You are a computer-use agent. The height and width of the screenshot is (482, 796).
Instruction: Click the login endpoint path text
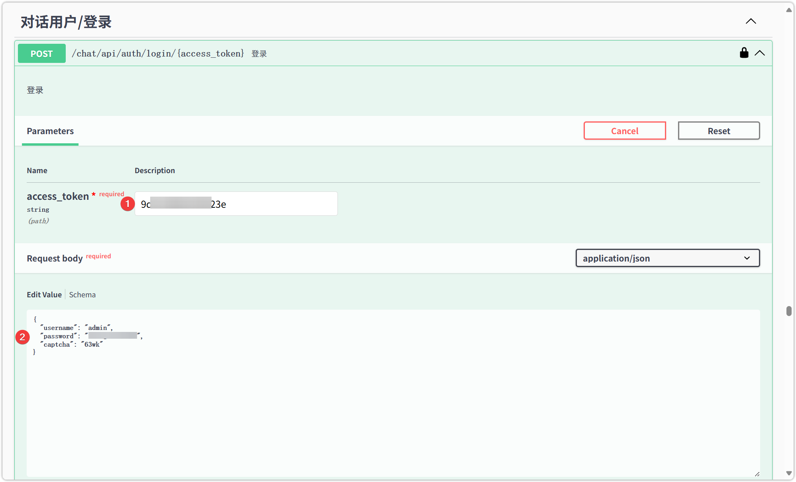[158, 54]
